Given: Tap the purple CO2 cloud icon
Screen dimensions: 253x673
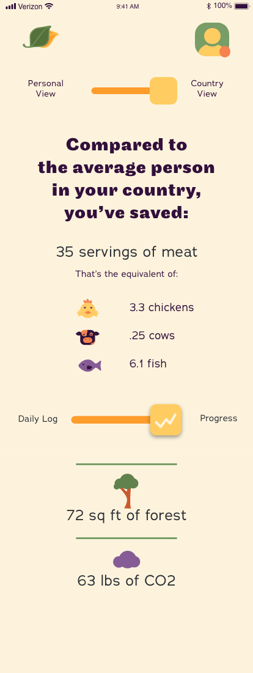Looking at the screenshot, I should (x=127, y=559).
